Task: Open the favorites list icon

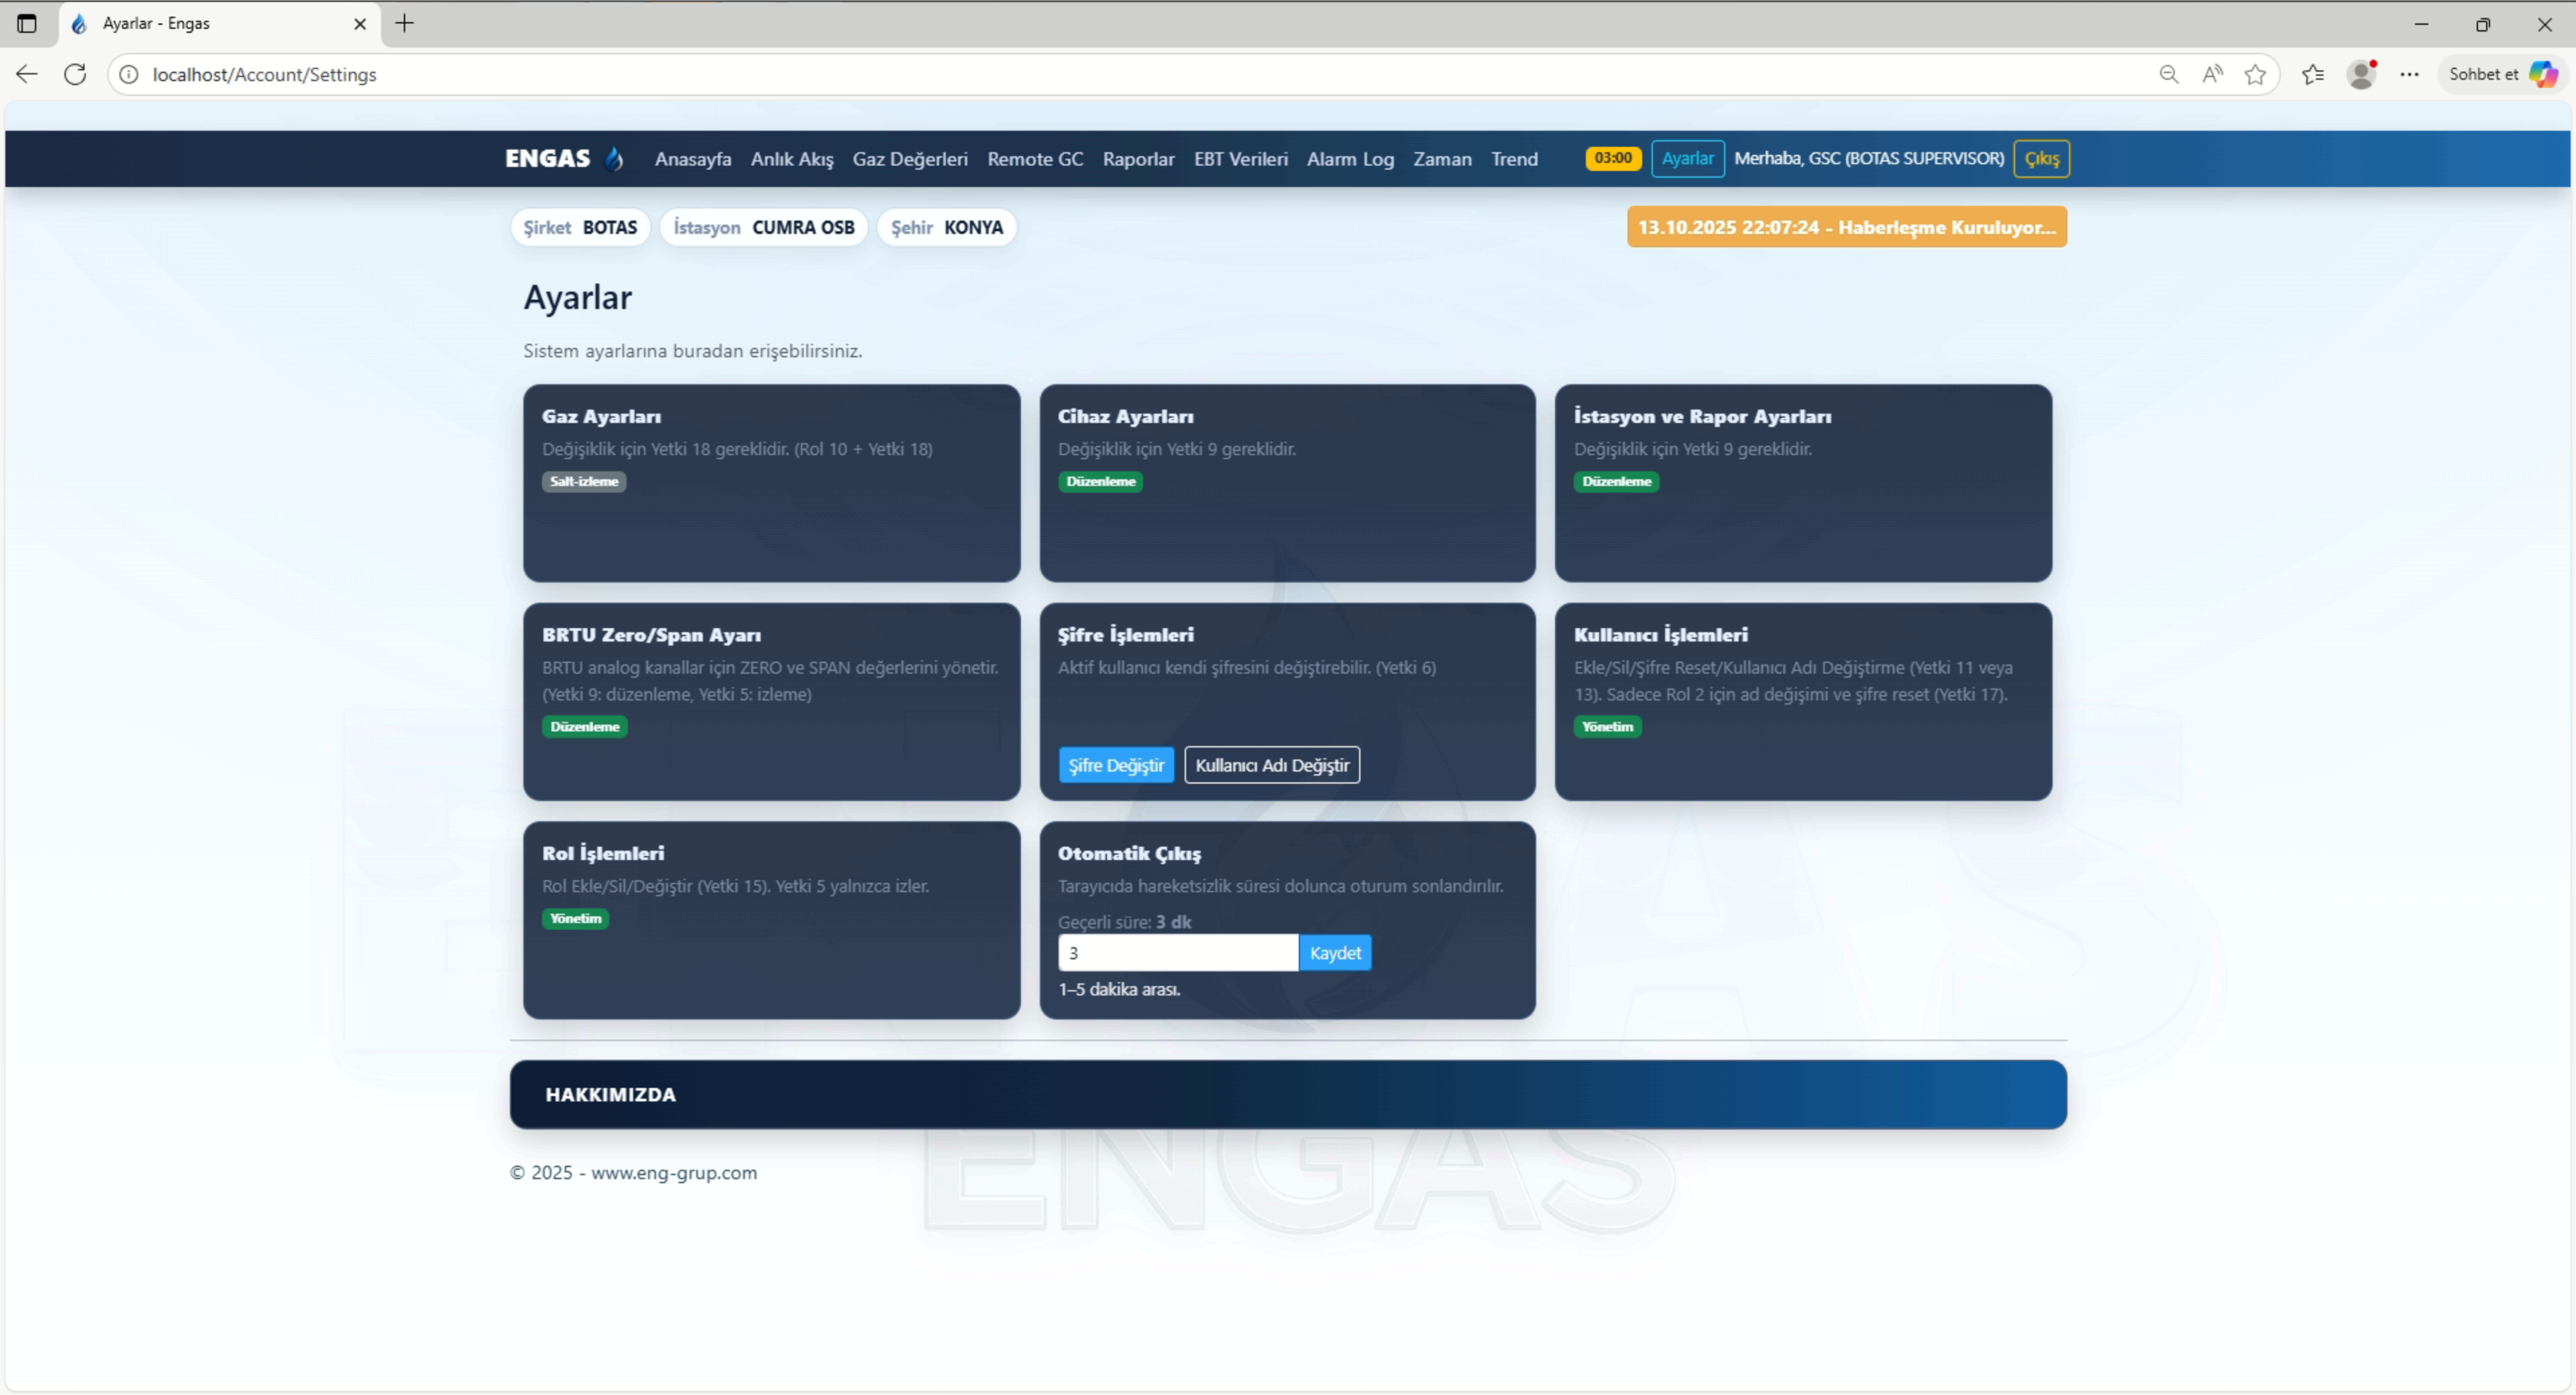Action: pyautogui.click(x=2312, y=74)
